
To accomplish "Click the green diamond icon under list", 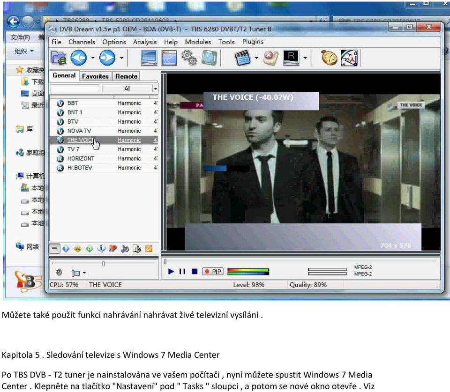I will coord(90,249).
